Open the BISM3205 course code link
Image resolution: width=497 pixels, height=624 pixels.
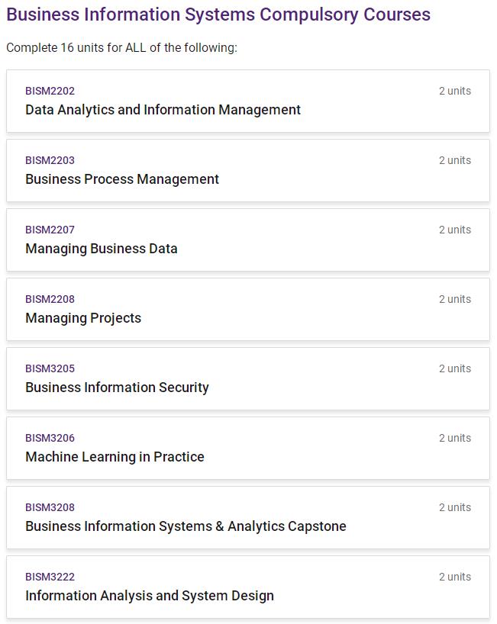[x=50, y=368]
